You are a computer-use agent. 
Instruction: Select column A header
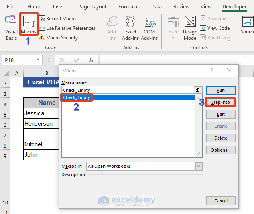(17, 73)
